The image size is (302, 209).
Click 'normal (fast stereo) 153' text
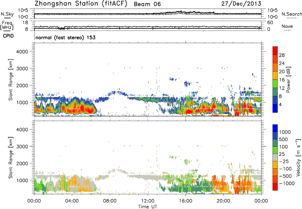[65, 37]
